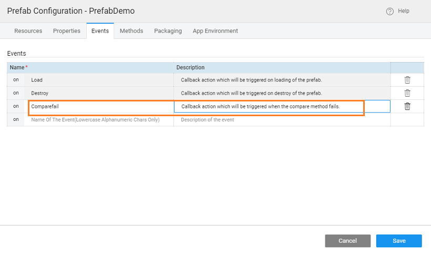Open the Packaging tab
This screenshot has height=256, width=431.
click(168, 31)
